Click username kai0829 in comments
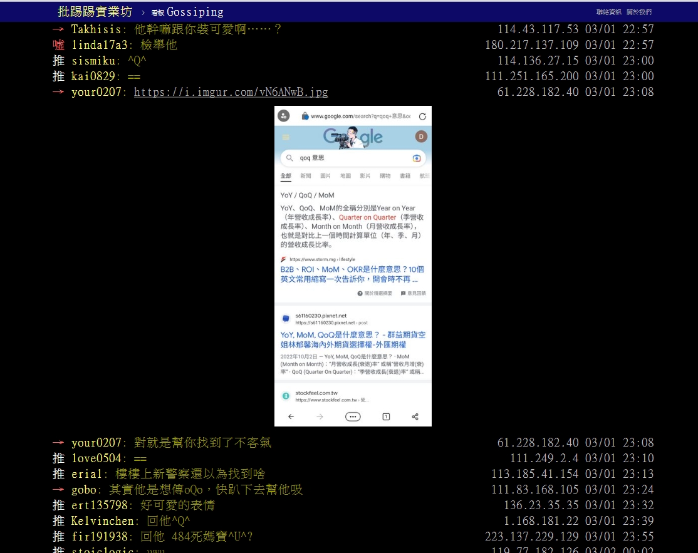 click(x=93, y=76)
